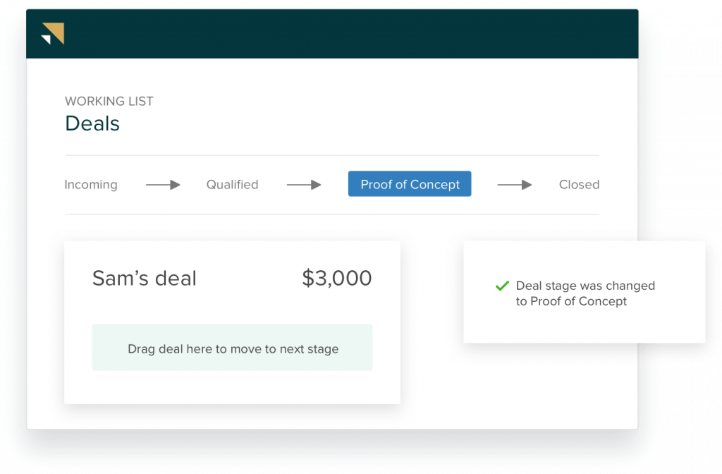Click the divider line under the Deals heading

pos(332,155)
